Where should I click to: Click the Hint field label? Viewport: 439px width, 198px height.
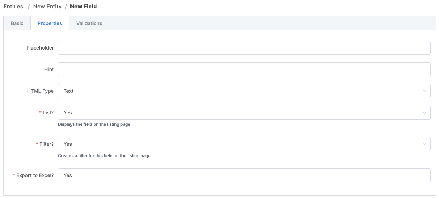point(49,69)
